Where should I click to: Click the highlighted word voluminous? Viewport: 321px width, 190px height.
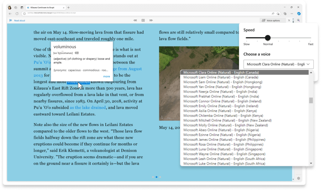pyautogui.click(x=78, y=82)
